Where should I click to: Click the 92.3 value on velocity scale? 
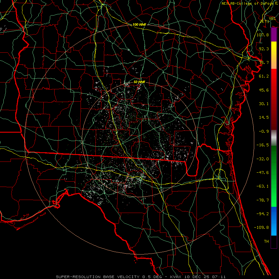[x=264, y=49]
